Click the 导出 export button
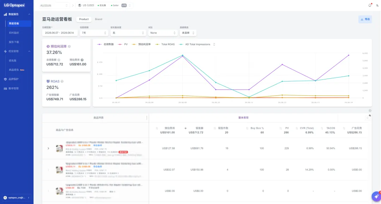 365,19
